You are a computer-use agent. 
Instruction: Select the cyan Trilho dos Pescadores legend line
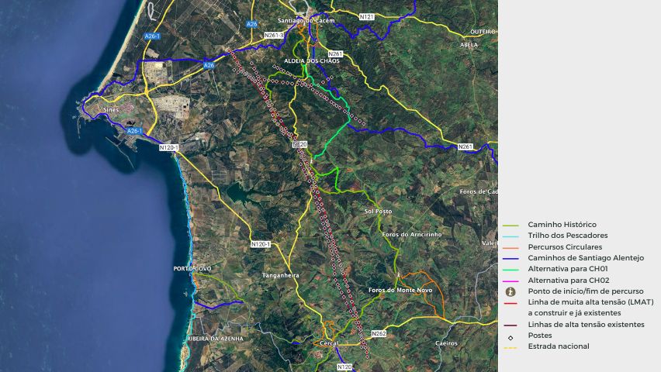pyautogui.click(x=510, y=237)
